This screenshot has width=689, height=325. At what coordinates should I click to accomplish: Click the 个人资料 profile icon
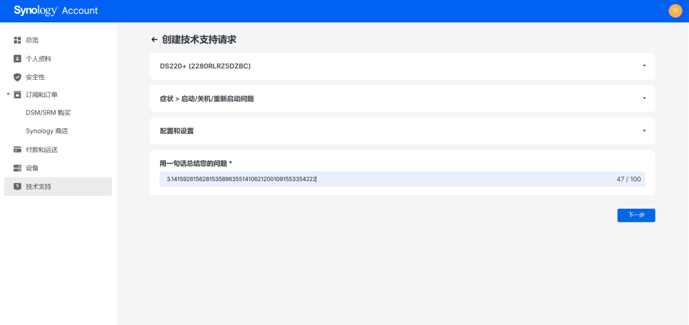[17, 58]
